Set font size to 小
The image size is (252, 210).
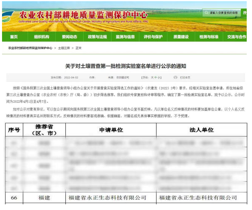(x=159, y=78)
